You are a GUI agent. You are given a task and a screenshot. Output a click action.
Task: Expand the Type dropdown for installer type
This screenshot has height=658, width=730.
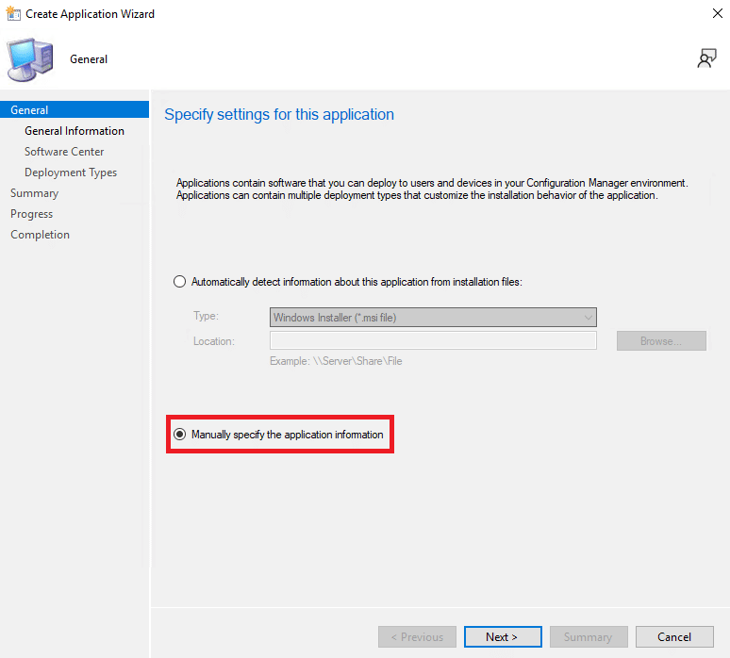click(433, 318)
